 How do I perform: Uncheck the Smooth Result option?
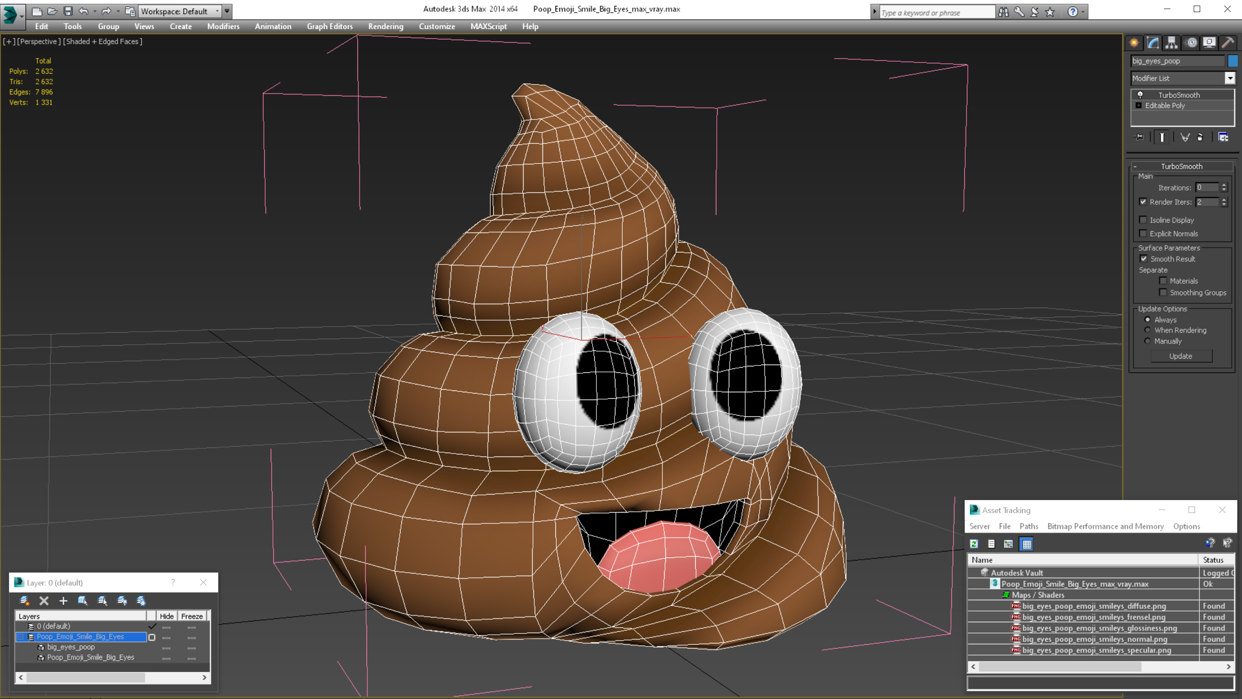click(x=1144, y=259)
